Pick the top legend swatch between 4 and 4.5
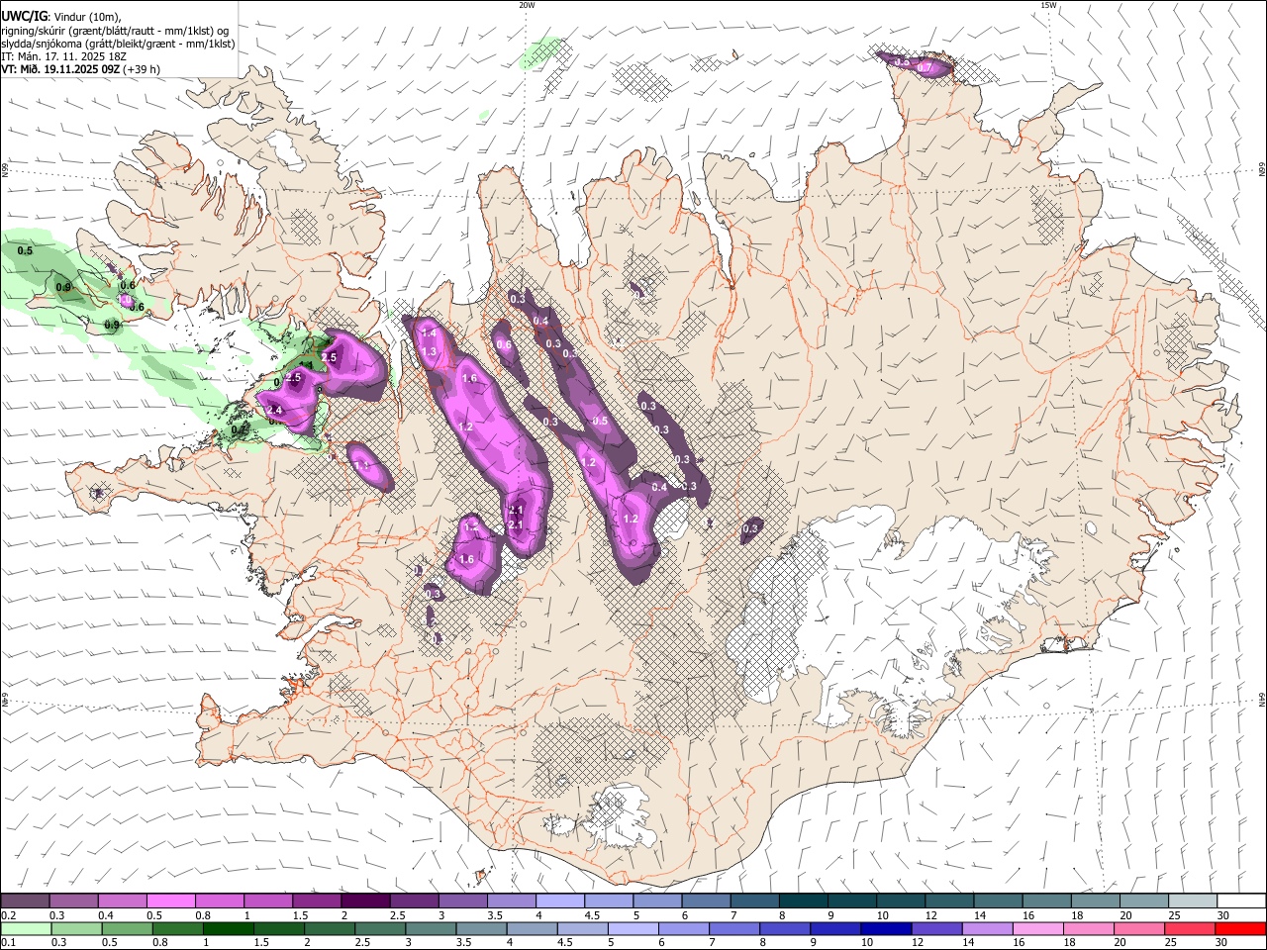Screen dimensions: 1267x950 [x=560, y=902]
